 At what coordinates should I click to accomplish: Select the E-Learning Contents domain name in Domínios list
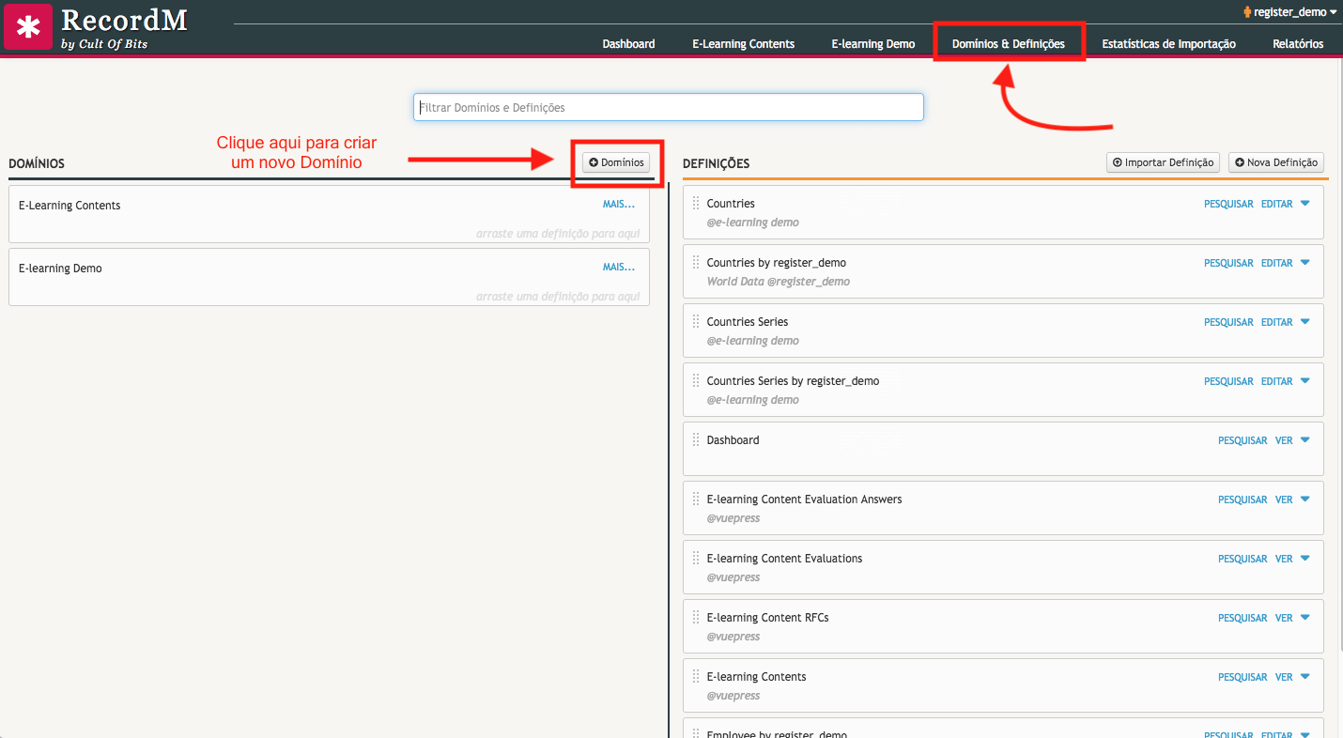[x=69, y=206]
